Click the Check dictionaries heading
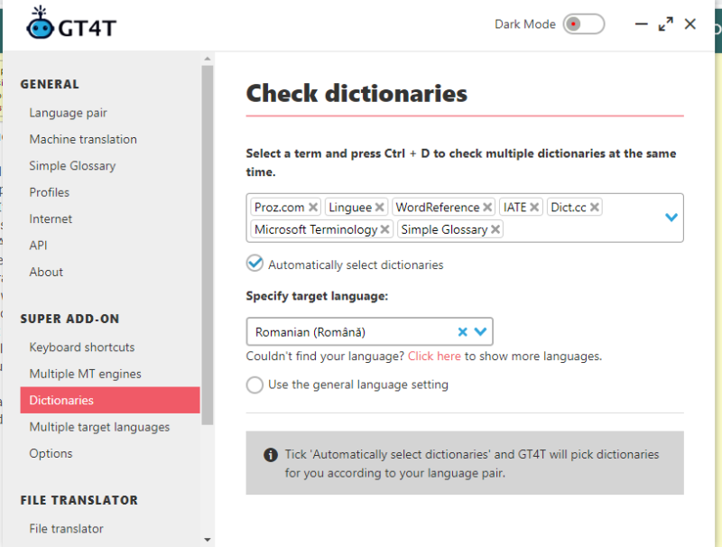This screenshot has width=722, height=547. pyautogui.click(x=356, y=94)
